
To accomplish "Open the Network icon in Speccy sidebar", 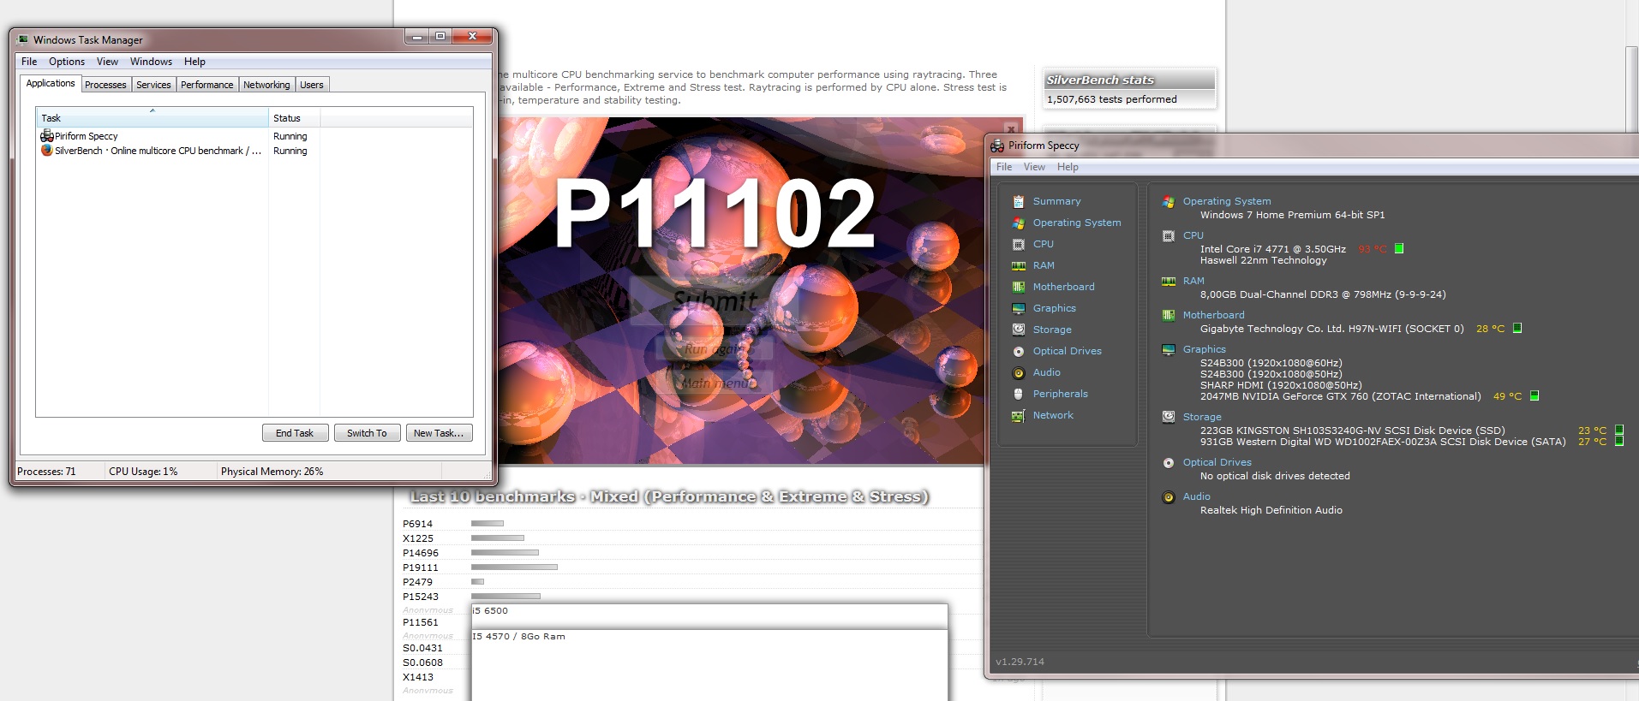I will pyautogui.click(x=1019, y=415).
